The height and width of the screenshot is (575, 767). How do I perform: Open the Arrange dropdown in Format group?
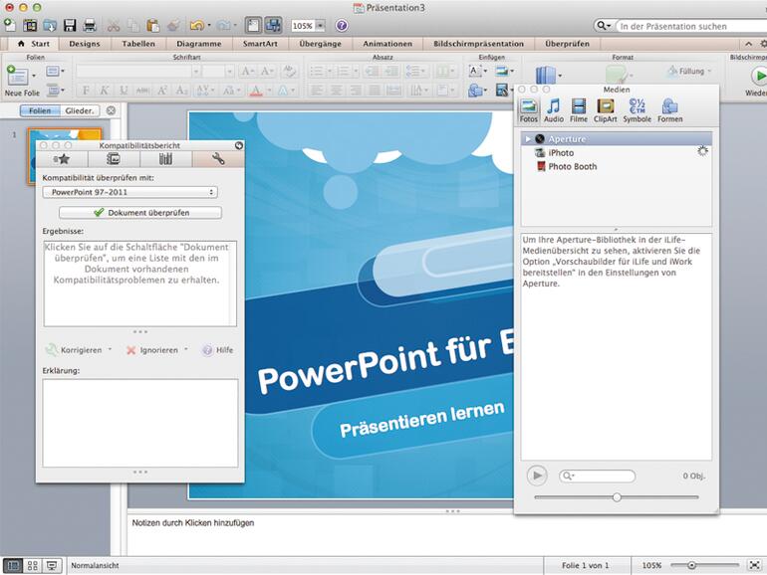click(x=548, y=75)
